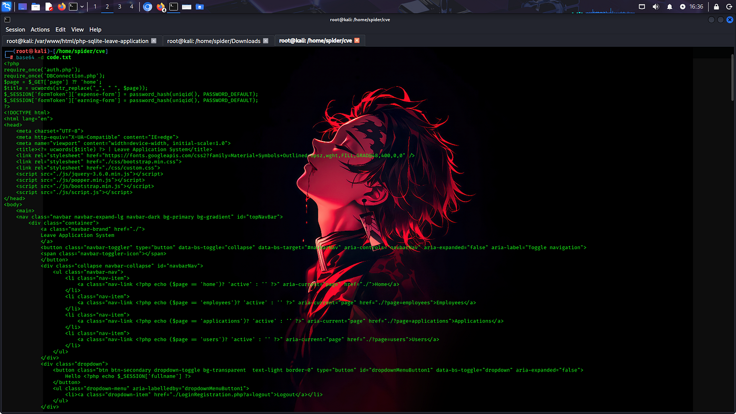Click the 16:36 clock in the panel
The image size is (736, 414).
(696, 7)
